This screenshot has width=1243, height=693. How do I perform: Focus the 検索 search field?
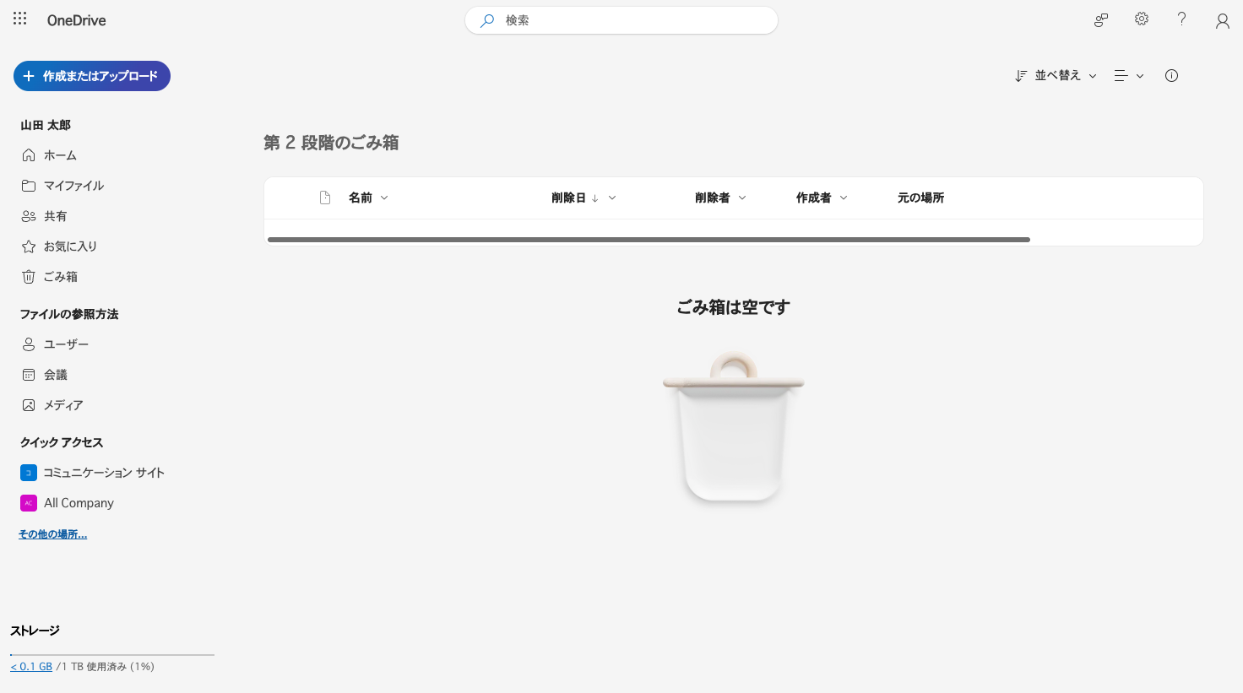[621, 20]
